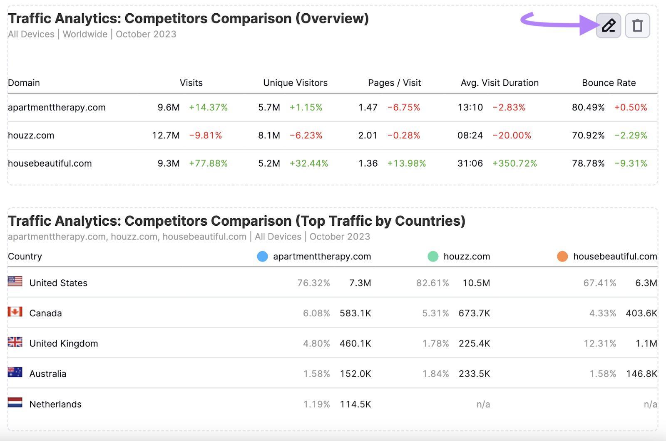Select the Canada flag icon
This screenshot has height=441, width=666.
pyautogui.click(x=15, y=312)
